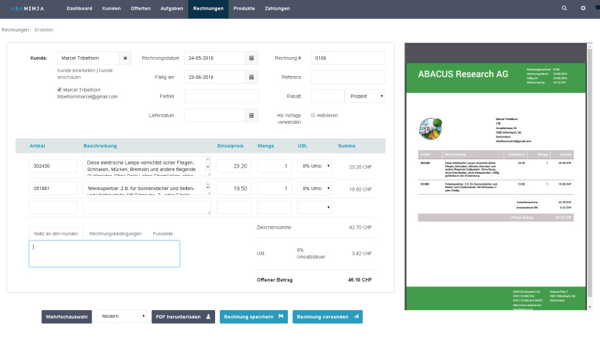Click quantity field for article 302430
This screenshot has height=350, width=600.
tap(274, 166)
